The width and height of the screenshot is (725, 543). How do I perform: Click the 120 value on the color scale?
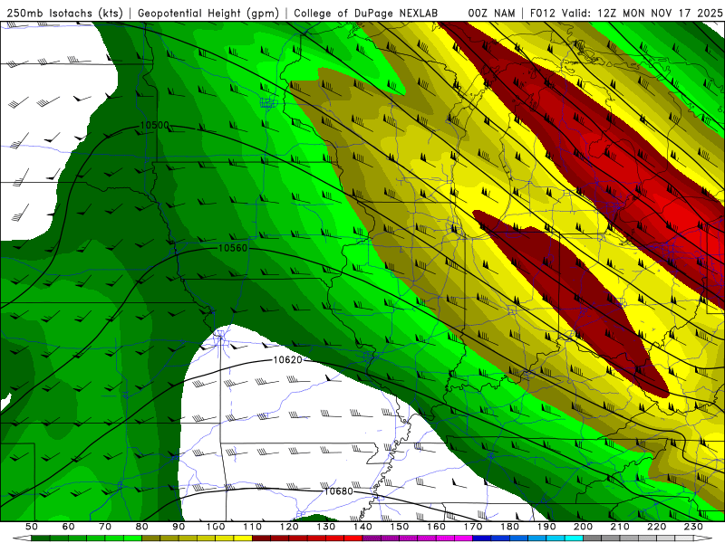pyautogui.click(x=289, y=527)
